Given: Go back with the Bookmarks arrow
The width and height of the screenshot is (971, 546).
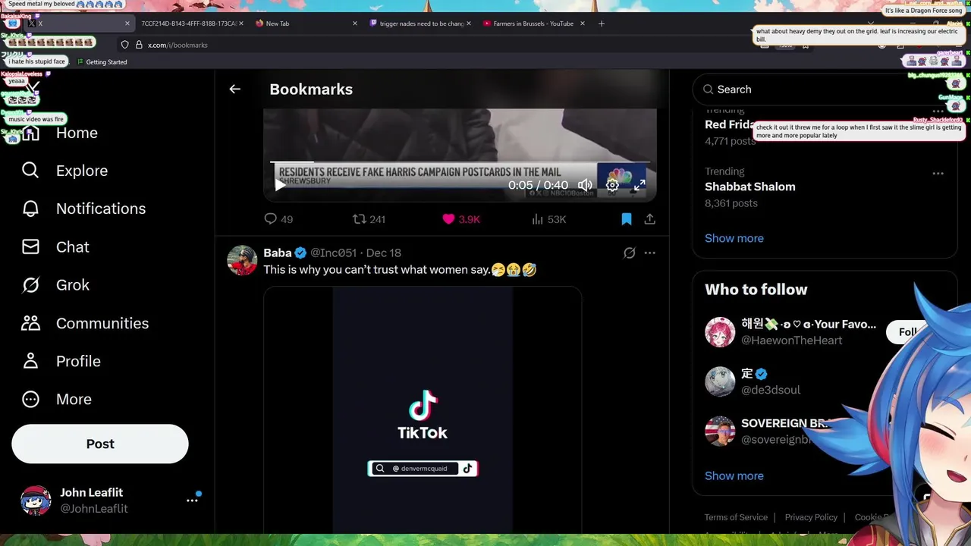Looking at the screenshot, I should [234, 89].
